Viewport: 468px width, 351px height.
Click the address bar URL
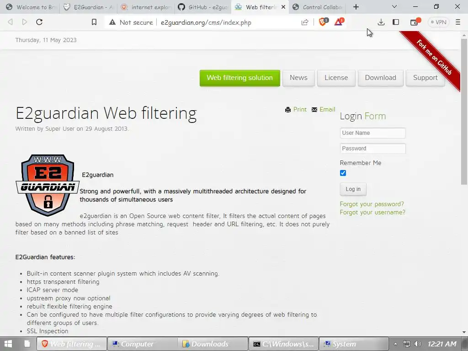[x=206, y=22]
